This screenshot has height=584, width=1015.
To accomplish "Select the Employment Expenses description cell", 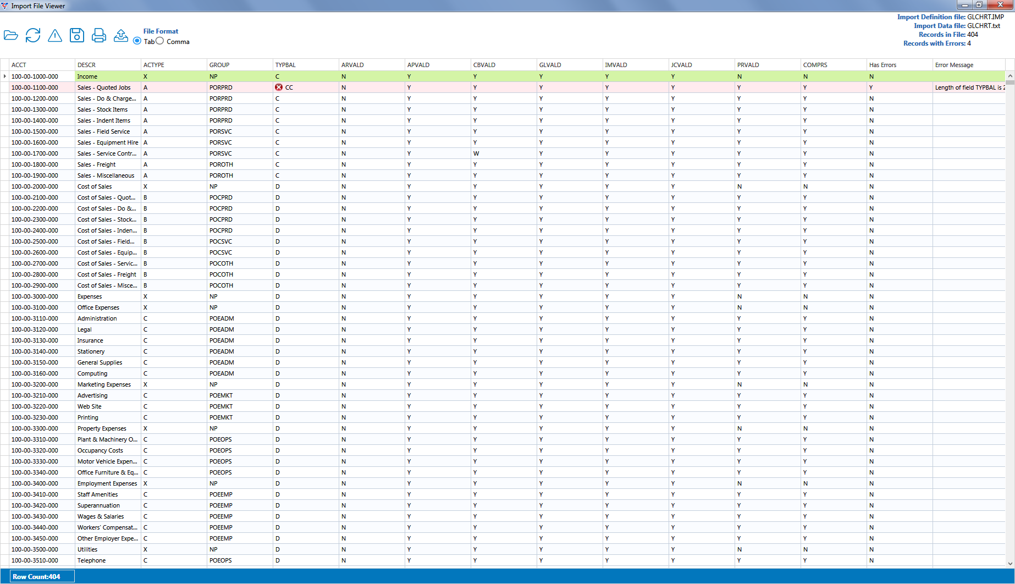I will [x=108, y=483].
